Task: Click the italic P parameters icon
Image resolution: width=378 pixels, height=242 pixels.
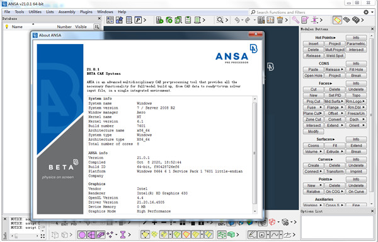Action: tap(138, 20)
